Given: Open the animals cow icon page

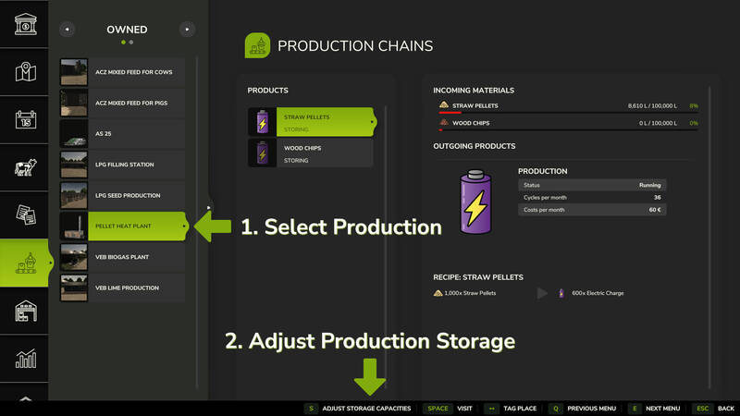Looking at the screenshot, I should point(26,168).
